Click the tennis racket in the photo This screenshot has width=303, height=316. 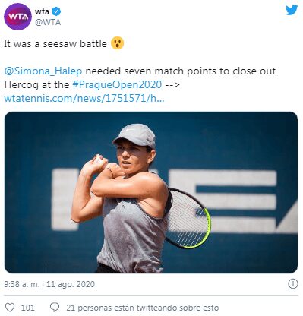(188, 218)
